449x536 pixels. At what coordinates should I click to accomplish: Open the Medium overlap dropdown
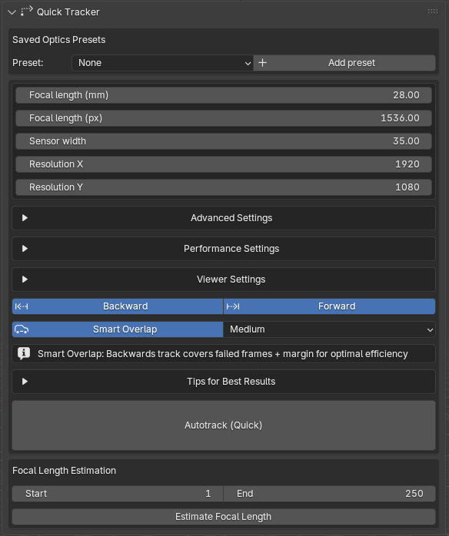pyautogui.click(x=329, y=329)
